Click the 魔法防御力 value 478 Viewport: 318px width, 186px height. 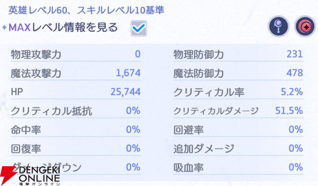(x=295, y=73)
